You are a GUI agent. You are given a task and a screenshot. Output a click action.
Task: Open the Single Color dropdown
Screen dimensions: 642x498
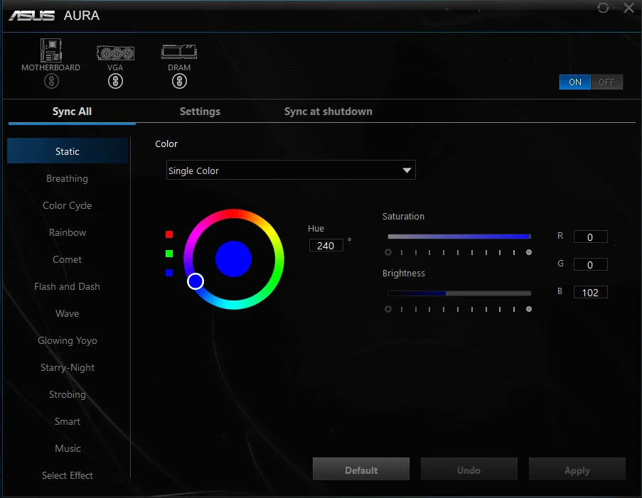[291, 170]
